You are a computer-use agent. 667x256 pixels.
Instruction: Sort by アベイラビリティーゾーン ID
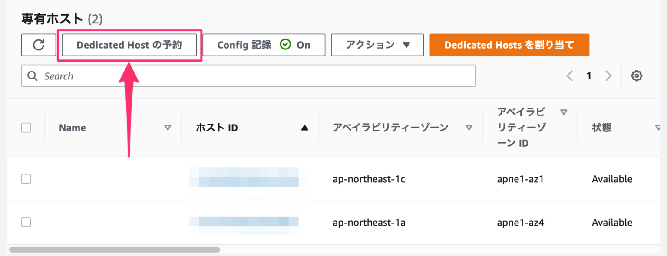[x=564, y=112]
